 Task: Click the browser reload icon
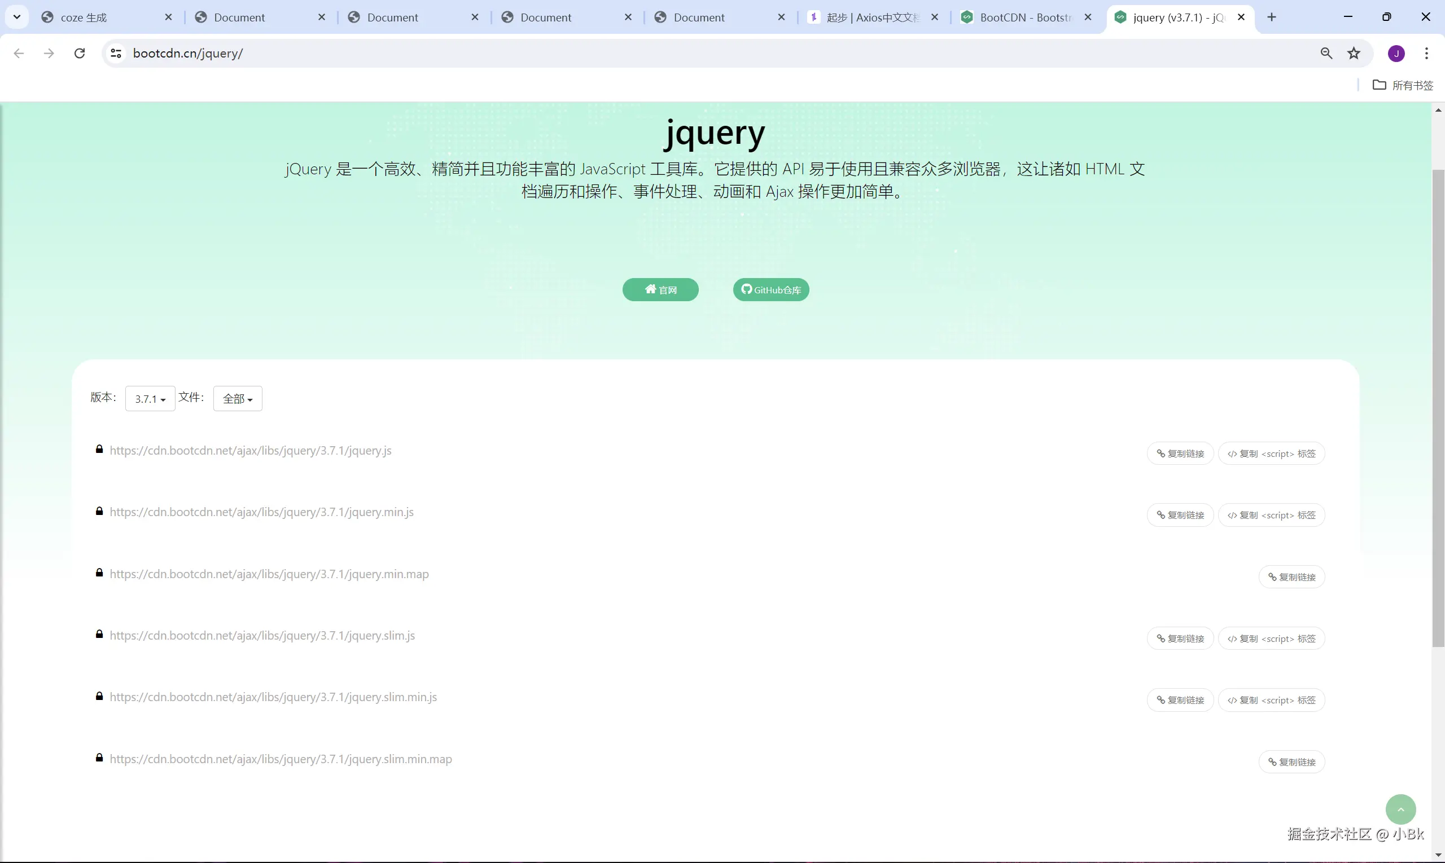coord(80,54)
